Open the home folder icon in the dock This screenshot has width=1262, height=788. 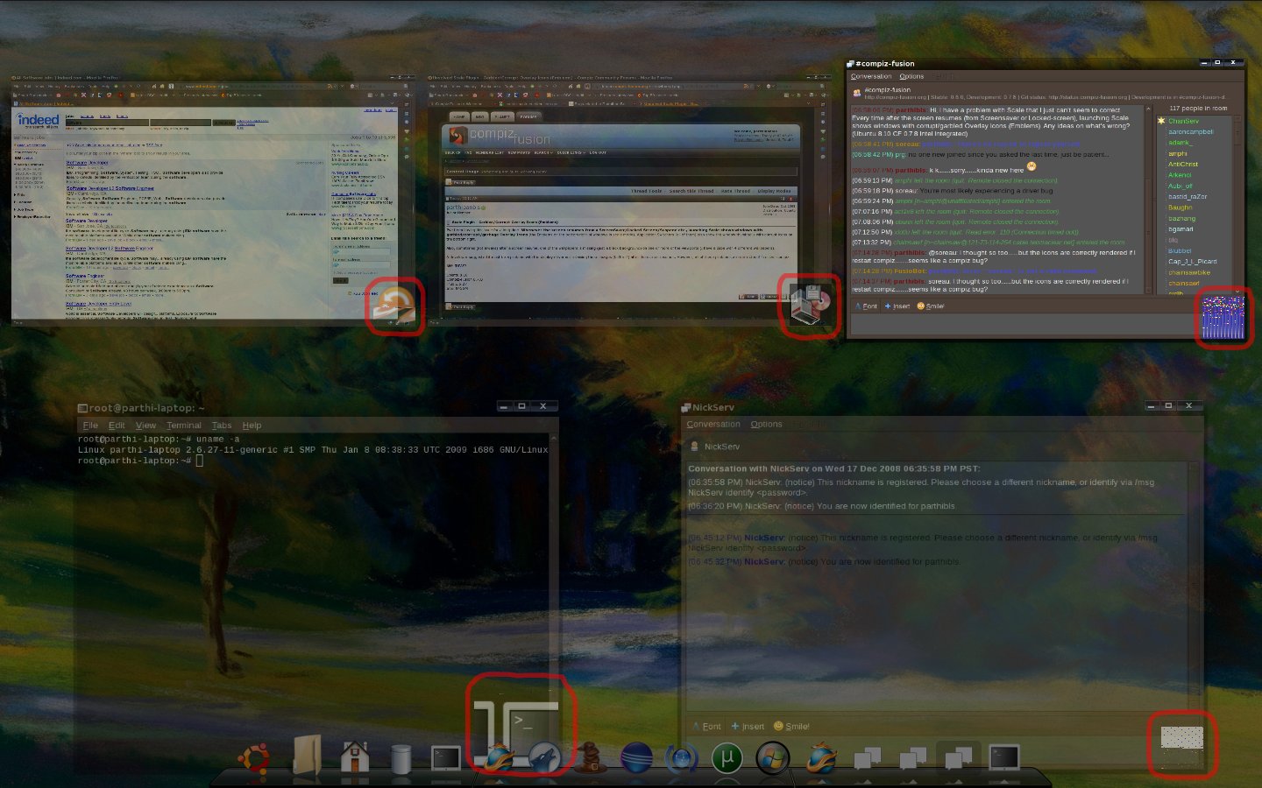point(355,756)
